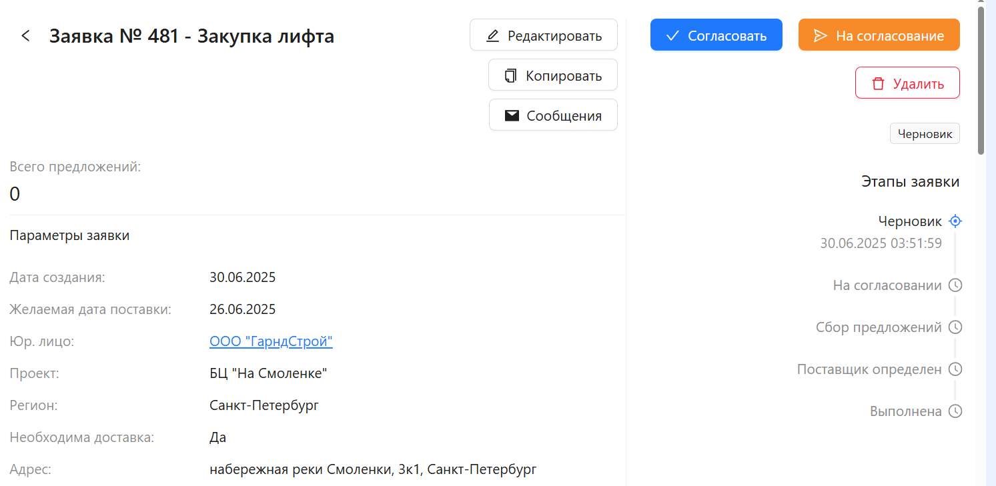Viewport: 996px width, 486px height.
Task: Click timestamp 30.06.2025 03:51:59
Action: click(x=881, y=243)
